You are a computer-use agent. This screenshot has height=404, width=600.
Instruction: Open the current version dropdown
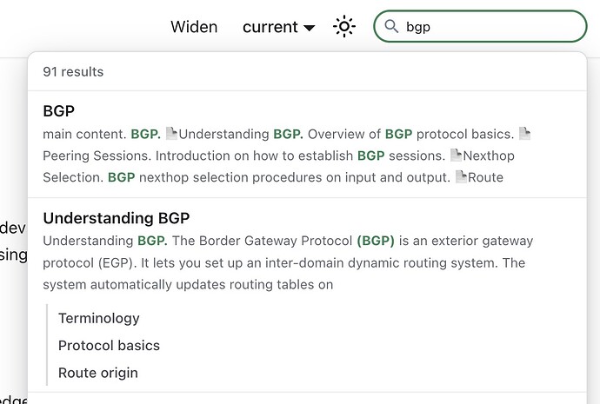pos(278,27)
